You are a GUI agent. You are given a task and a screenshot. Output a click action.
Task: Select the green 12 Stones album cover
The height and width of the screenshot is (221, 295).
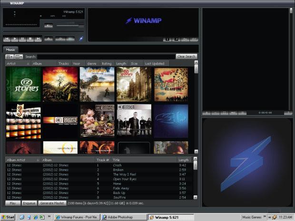(x=23, y=85)
